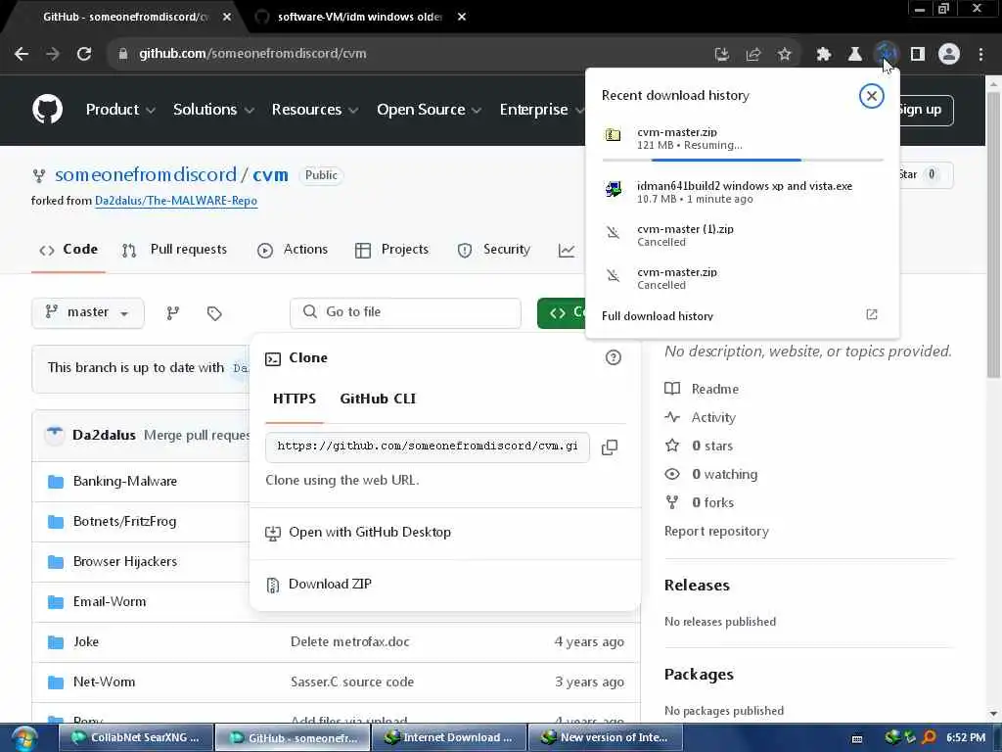Open the master branch dropdown
Image resolution: width=1002 pixels, height=752 pixels.
(87, 312)
